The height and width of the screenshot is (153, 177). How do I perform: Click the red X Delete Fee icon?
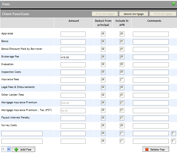147,149
